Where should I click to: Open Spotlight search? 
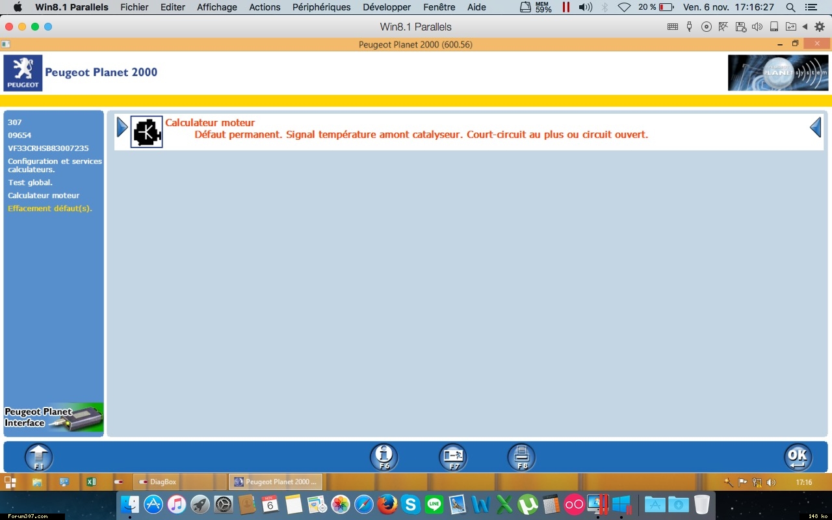(790, 7)
